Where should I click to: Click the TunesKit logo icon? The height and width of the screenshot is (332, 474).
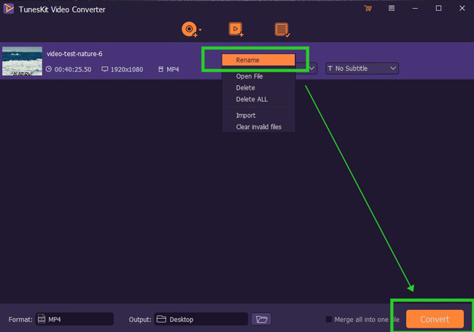tap(9, 9)
